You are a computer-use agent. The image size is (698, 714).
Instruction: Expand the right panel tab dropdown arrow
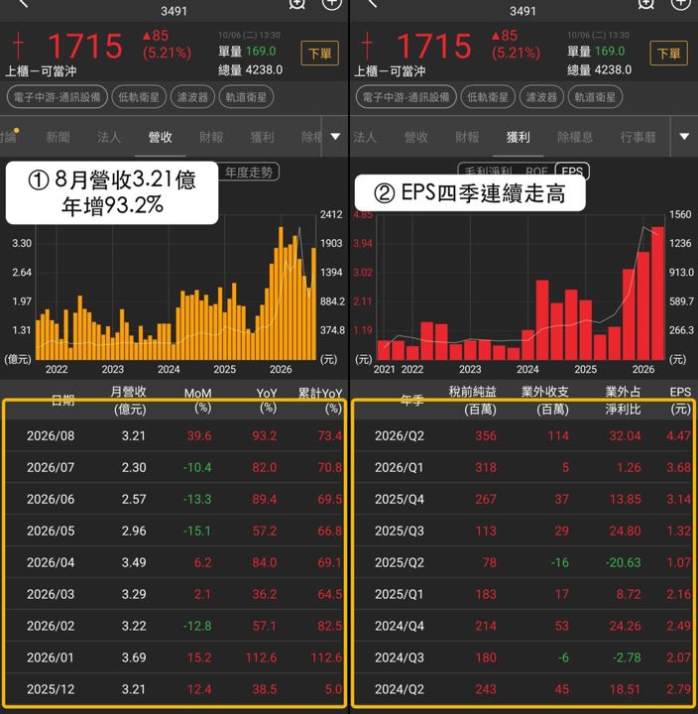coord(684,137)
